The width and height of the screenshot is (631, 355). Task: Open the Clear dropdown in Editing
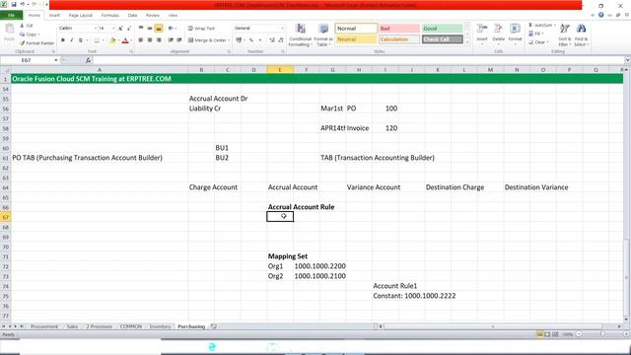(538, 42)
